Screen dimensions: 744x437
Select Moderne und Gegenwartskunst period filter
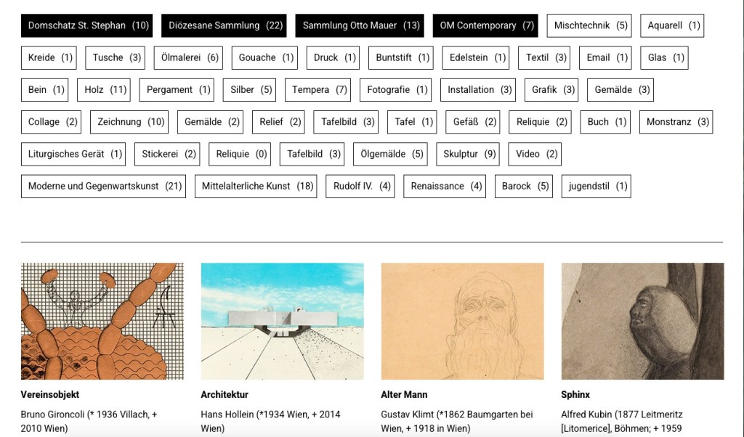[104, 186]
